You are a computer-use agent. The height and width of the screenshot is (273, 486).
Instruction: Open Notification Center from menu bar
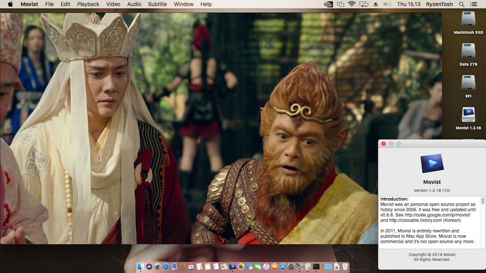(475, 4)
